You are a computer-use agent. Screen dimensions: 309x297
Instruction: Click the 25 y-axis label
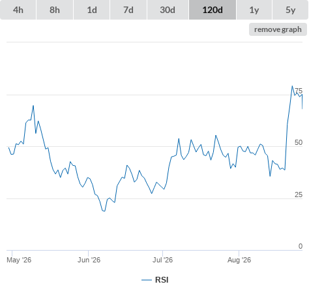(x=299, y=195)
